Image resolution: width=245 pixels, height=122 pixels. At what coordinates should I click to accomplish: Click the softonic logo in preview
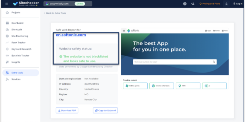[133, 31]
